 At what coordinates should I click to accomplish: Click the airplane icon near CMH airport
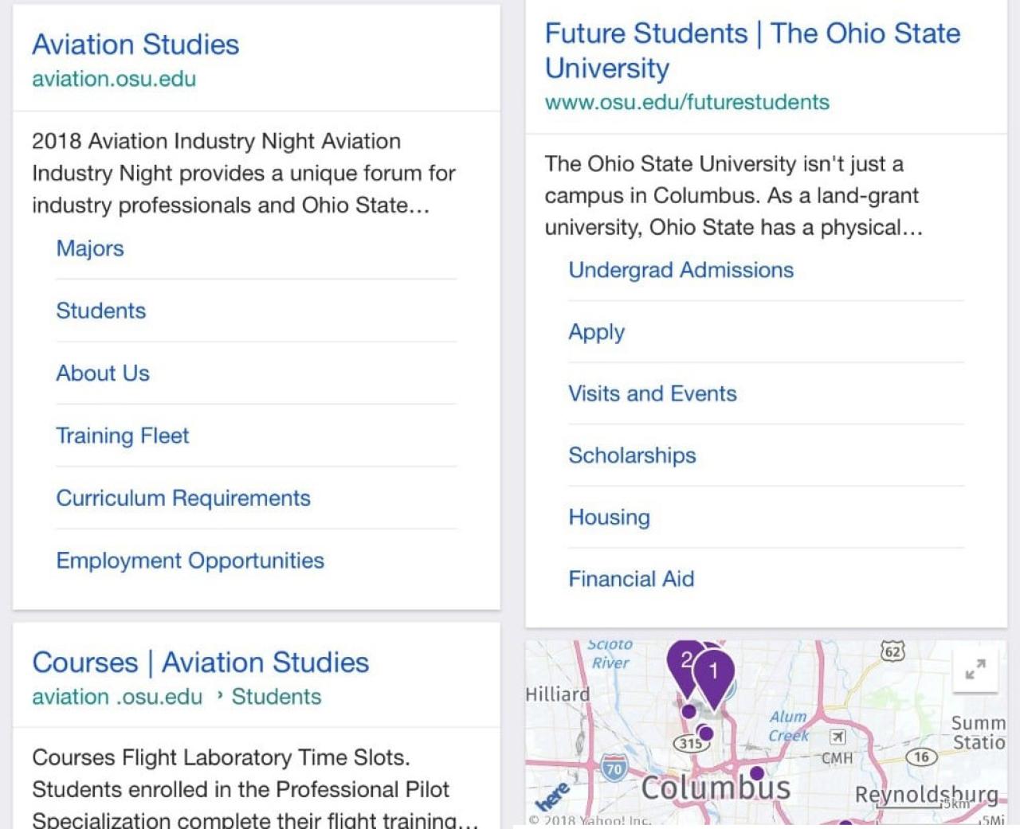pos(837,737)
